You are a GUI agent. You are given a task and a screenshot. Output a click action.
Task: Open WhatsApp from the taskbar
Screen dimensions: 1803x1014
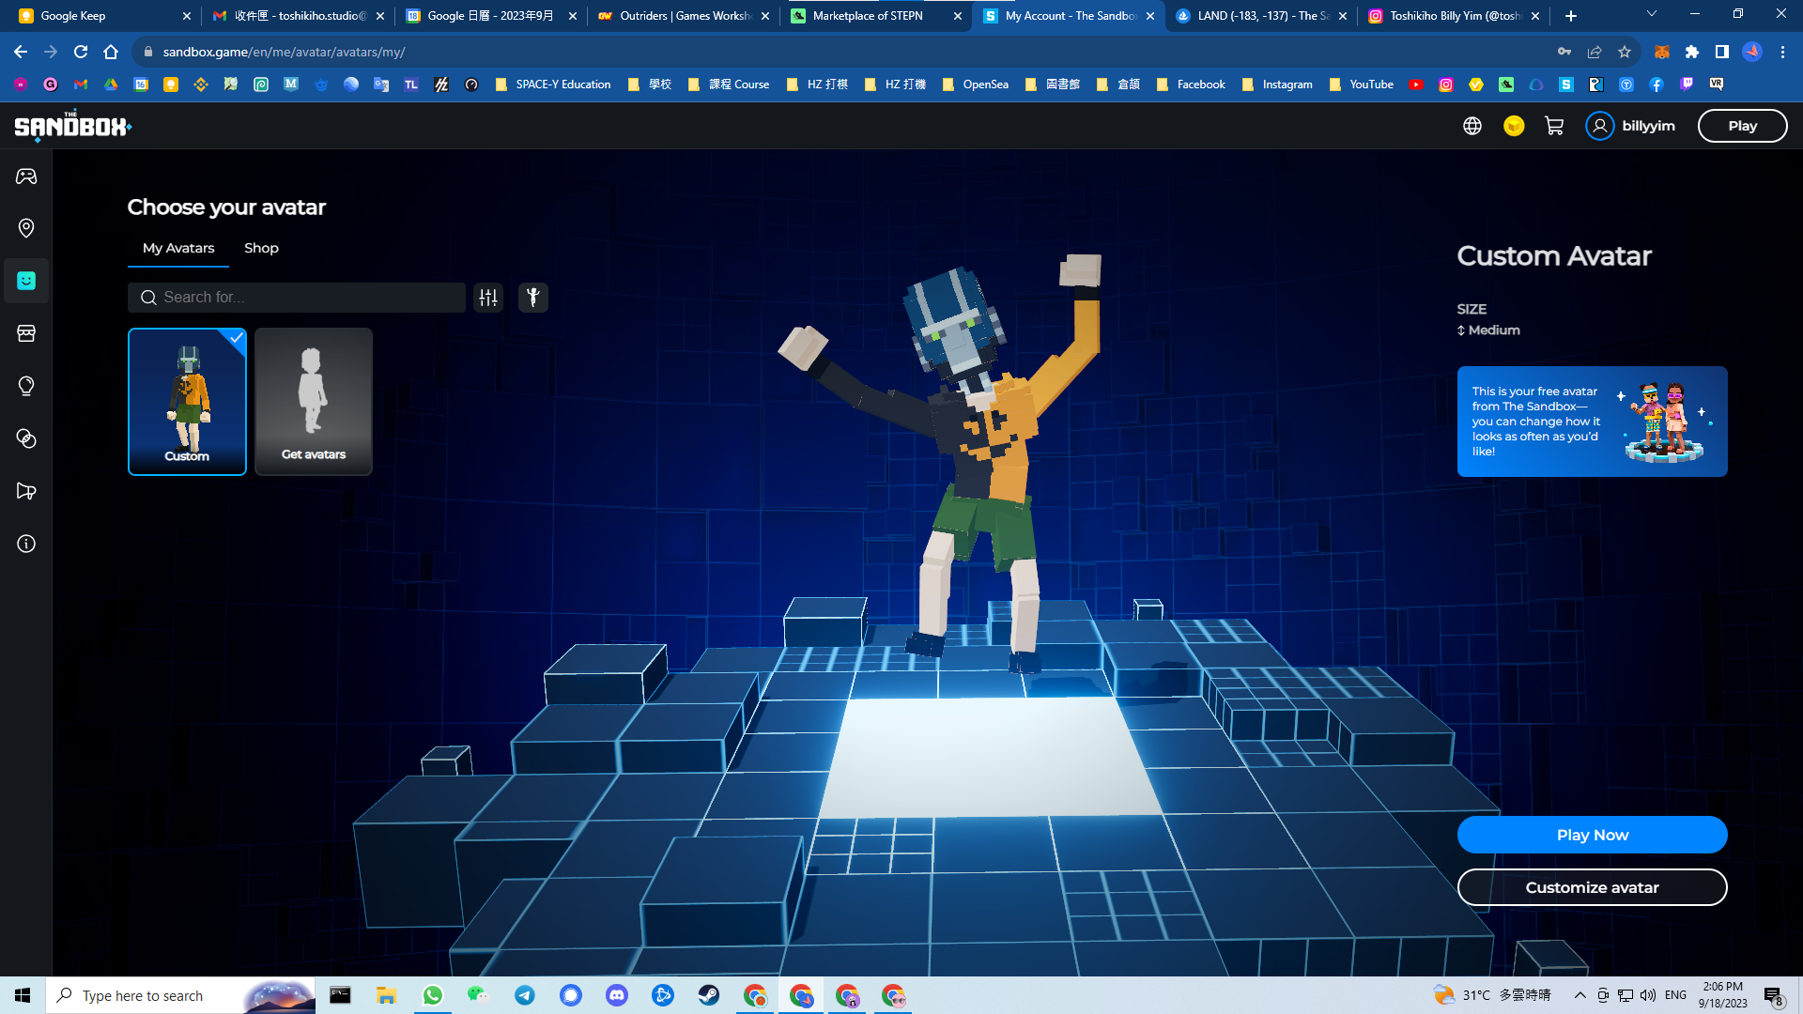[432, 995]
